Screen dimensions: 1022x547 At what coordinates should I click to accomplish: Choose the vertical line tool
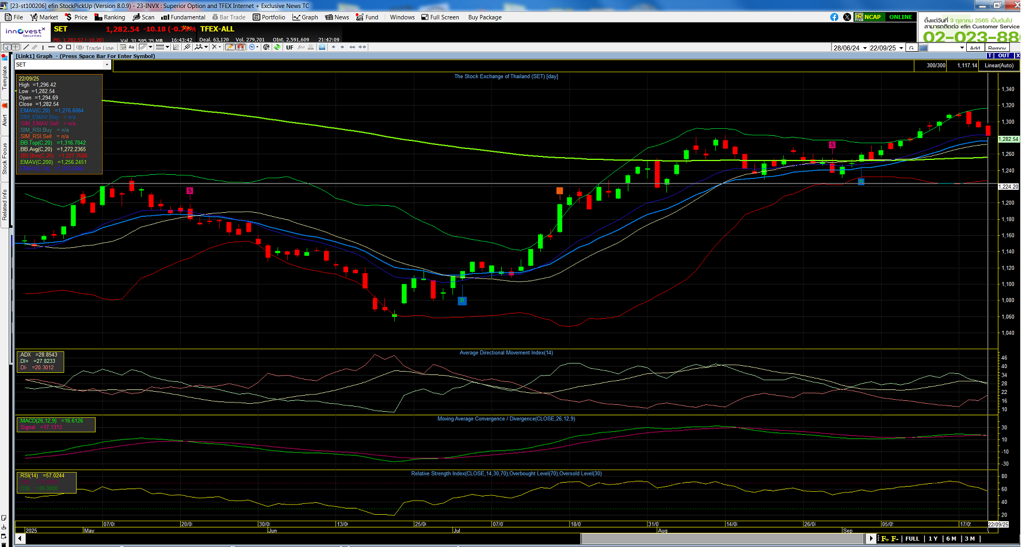43,47
